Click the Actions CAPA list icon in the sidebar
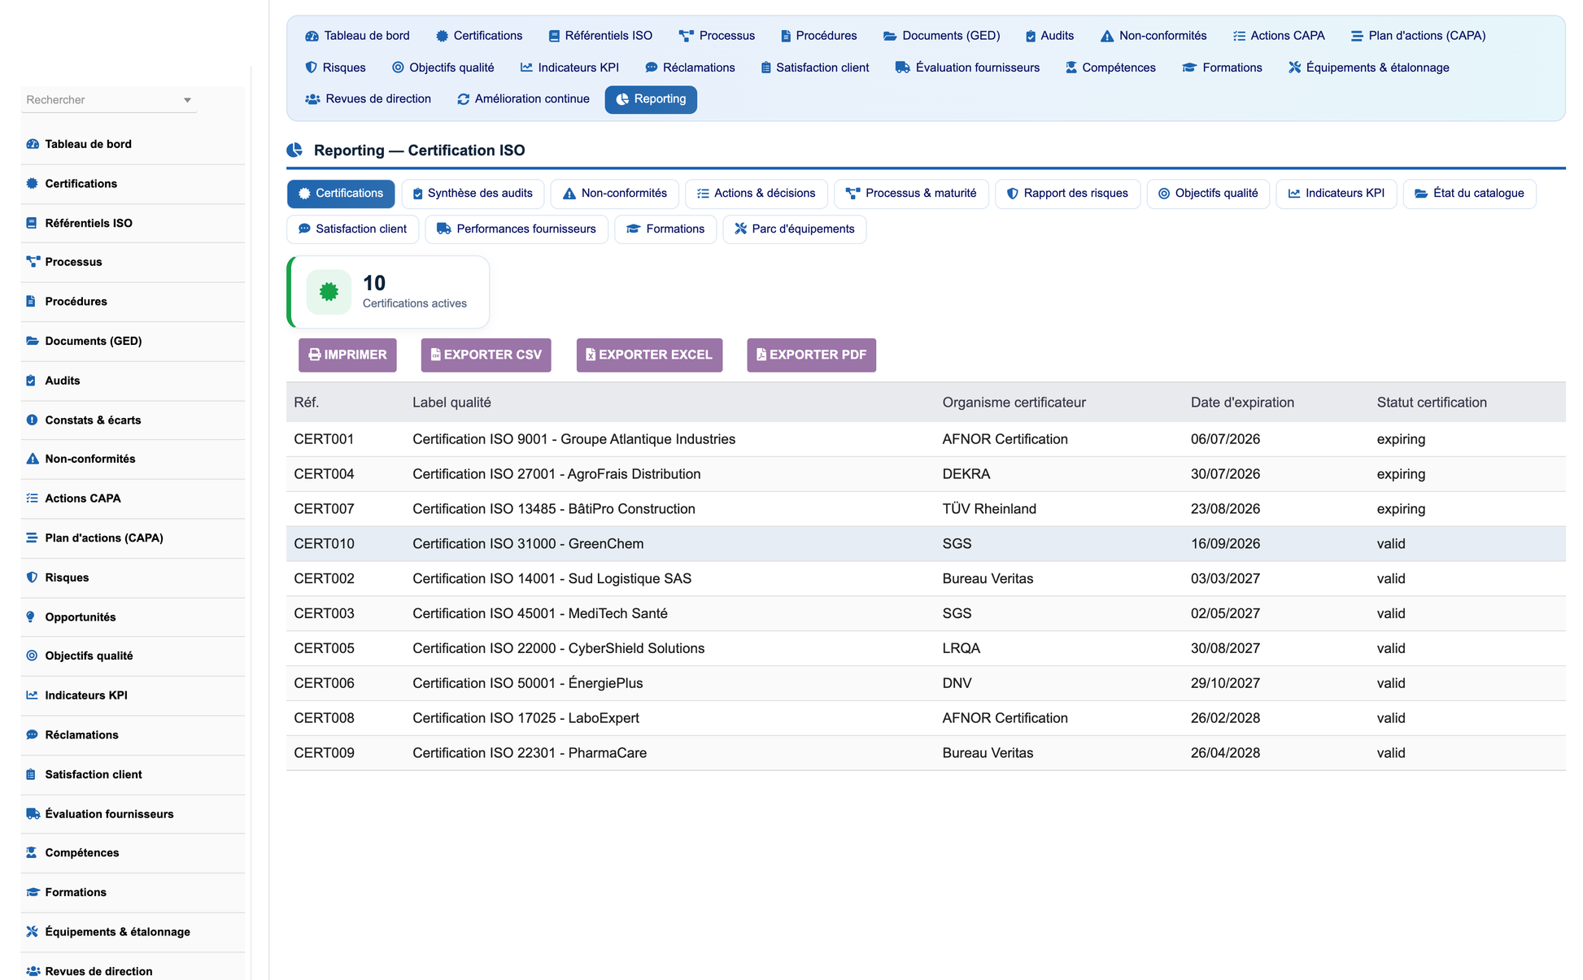Screen dimensions: 1583x980 (33, 499)
